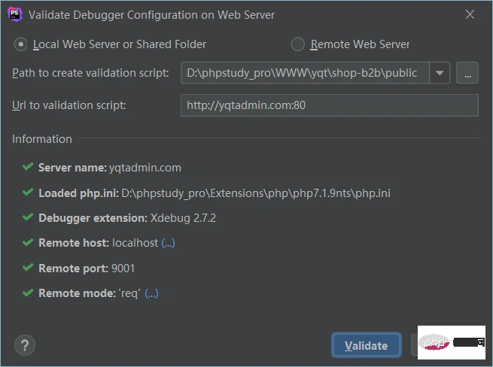This screenshot has height=367, width=493.
Task: Click the green checkmark beside Remote mode
Action: 28,293
